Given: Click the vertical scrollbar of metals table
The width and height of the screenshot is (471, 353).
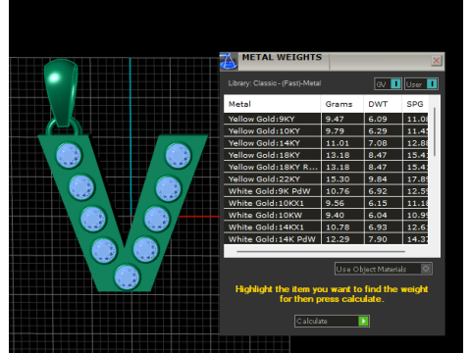Looking at the screenshot, I should (x=435, y=131).
